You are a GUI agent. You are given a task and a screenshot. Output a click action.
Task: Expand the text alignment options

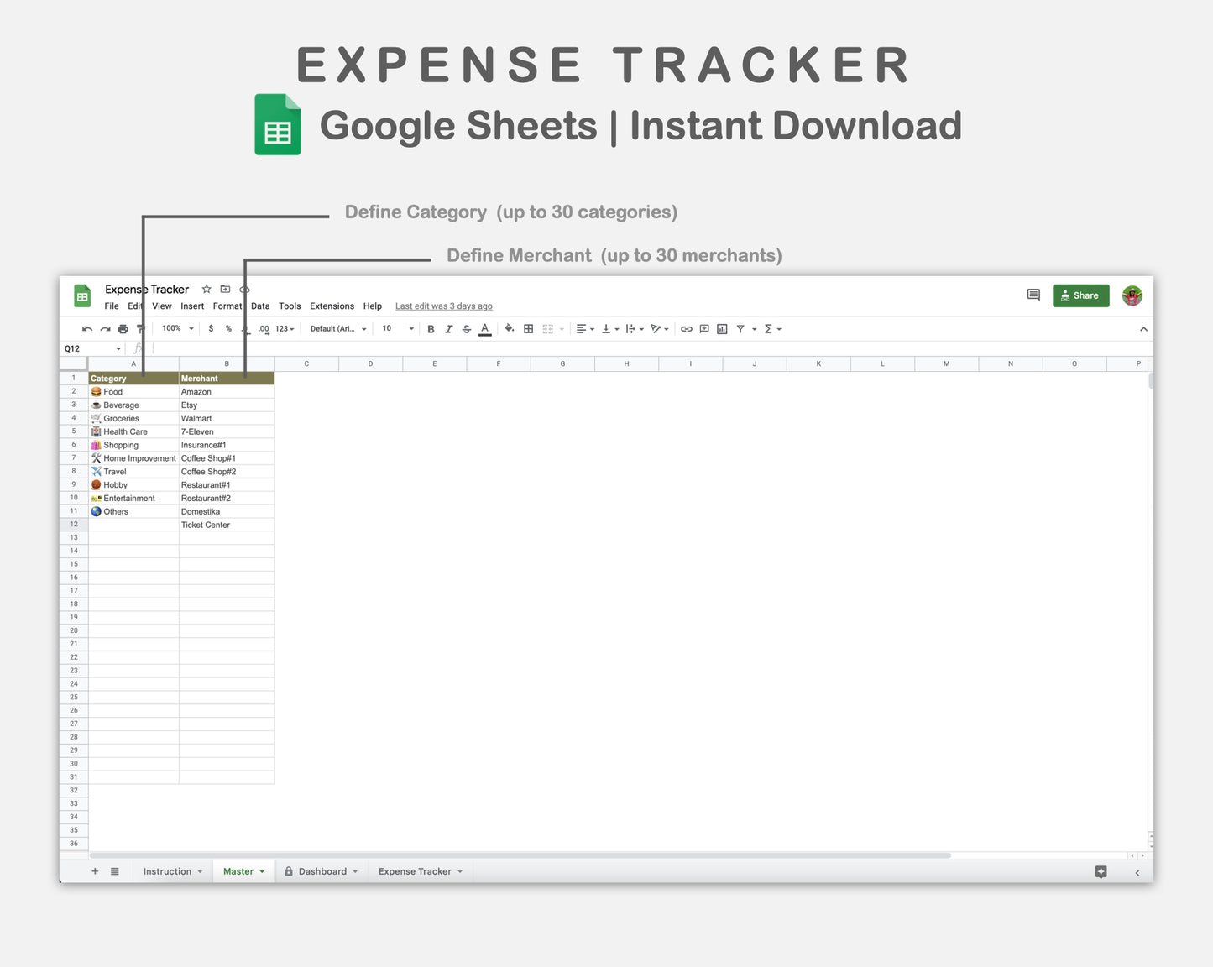click(593, 328)
